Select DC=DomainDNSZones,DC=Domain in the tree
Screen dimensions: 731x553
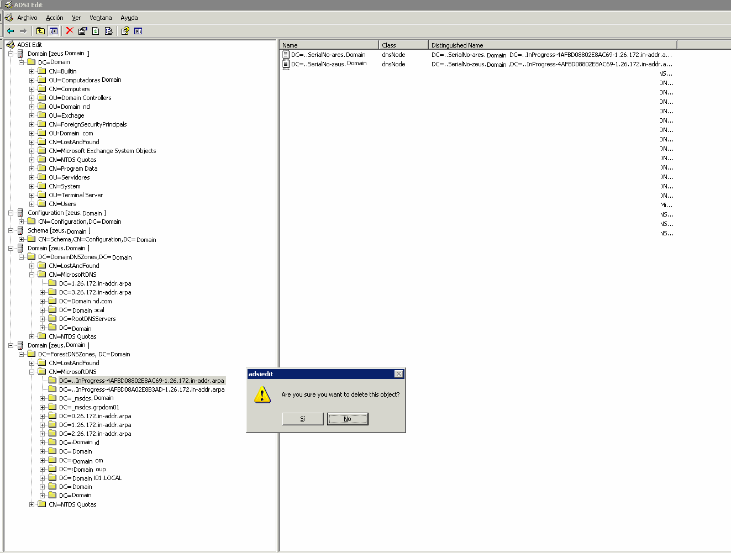coord(85,257)
